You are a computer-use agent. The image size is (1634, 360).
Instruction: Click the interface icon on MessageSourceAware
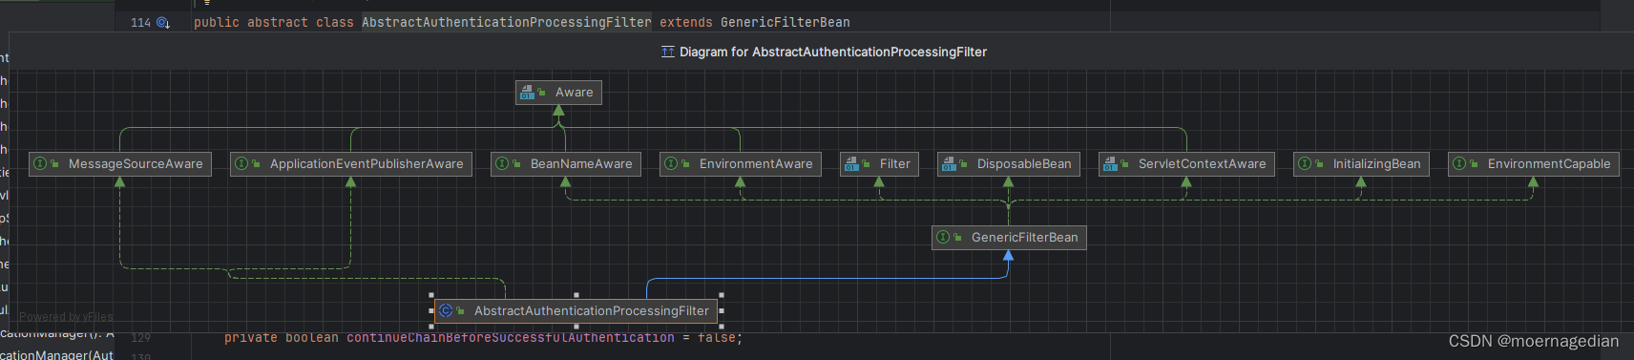(x=40, y=164)
